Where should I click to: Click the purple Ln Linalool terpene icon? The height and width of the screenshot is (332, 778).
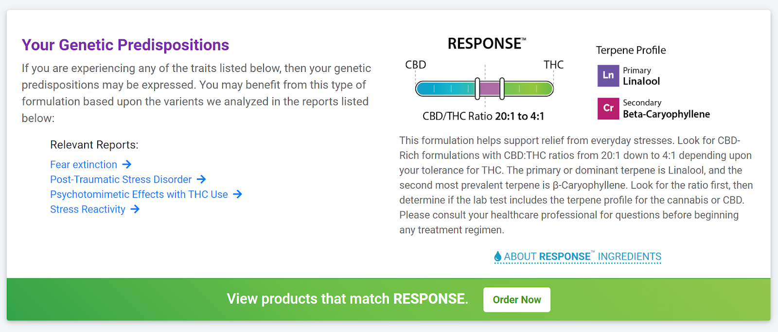pyautogui.click(x=608, y=76)
